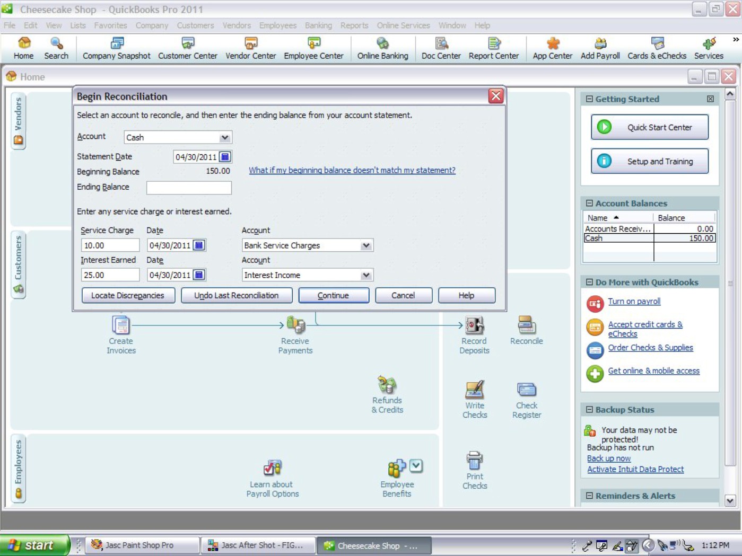Click Quick Start Center button
The width and height of the screenshot is (742, 556).
coord(650,127)
